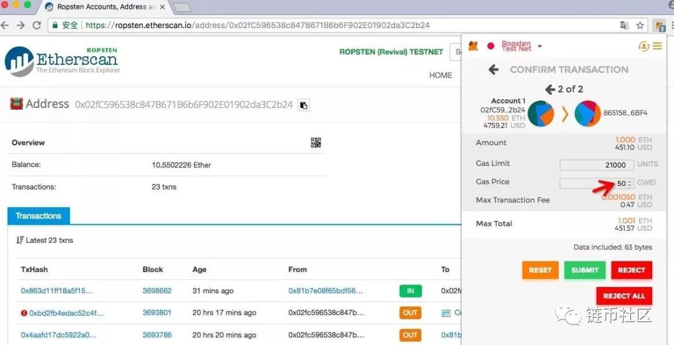Click the translate page icon in address bar

[624, 26]
